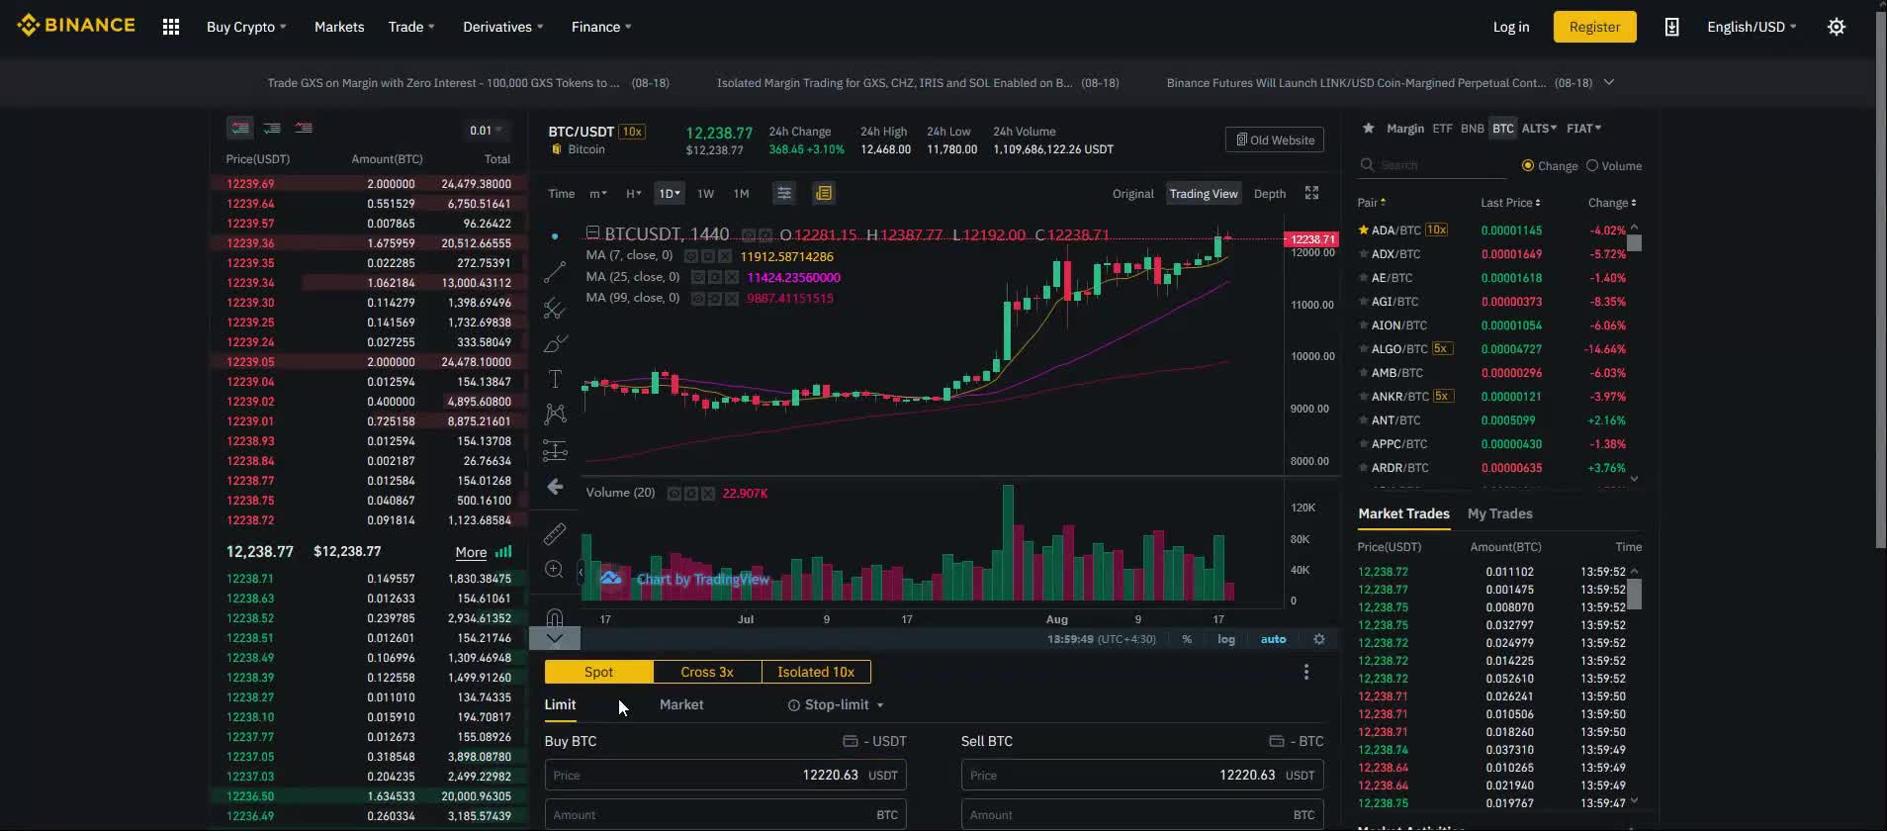Click the favorites star filter icon
Image resolution: width=1887 pixels, height=831 pixels.
(1368, 129)
